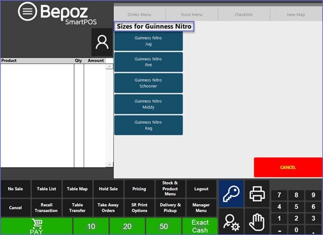The height and width of the screenshot is (235, 323).
Task: Click the hand stop icon
Action: click(x=257, y=222)
